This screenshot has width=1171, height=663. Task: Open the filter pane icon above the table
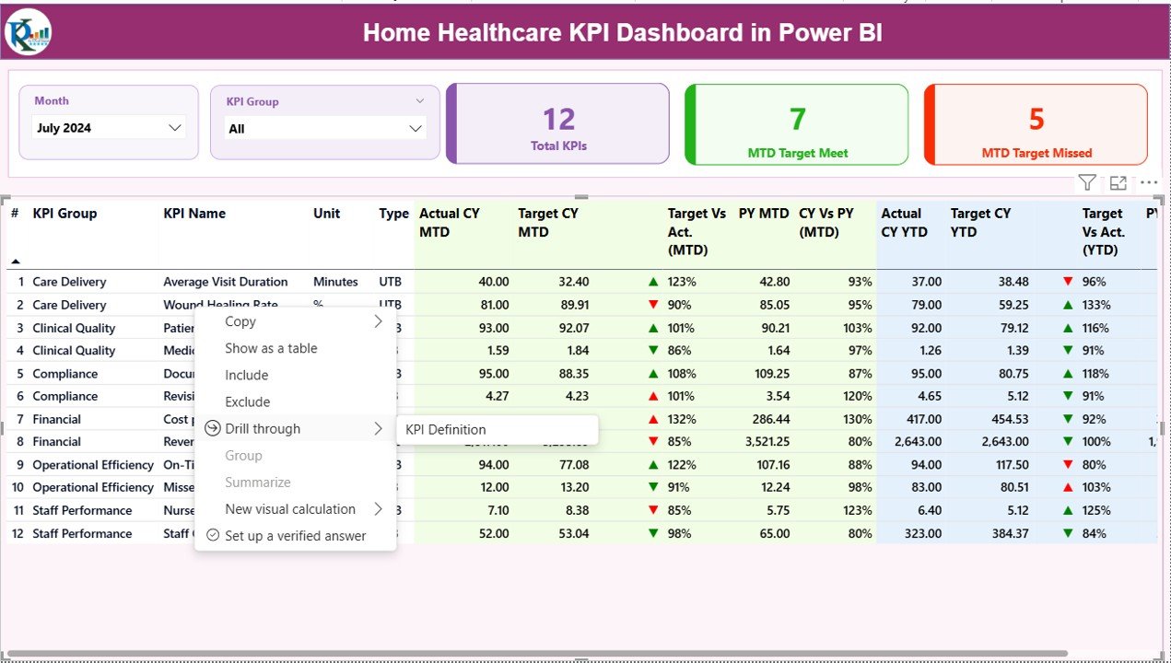pos(1087,181)
